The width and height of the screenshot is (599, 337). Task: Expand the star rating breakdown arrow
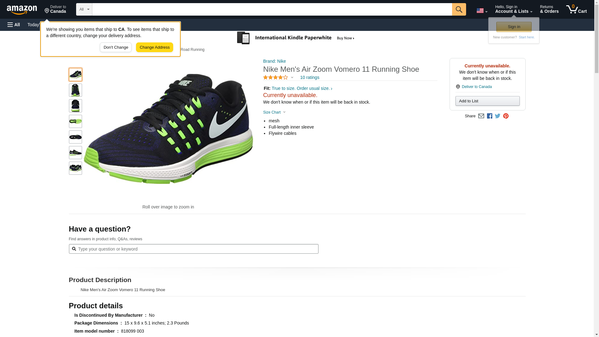(x=292, y=77)
